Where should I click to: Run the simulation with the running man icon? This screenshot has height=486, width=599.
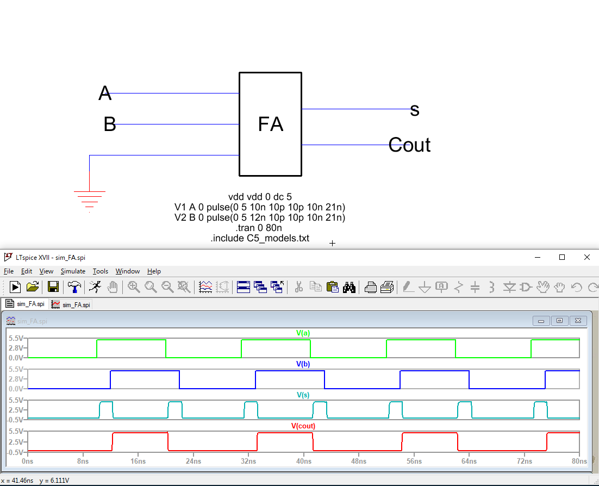[x=95, y=287]
